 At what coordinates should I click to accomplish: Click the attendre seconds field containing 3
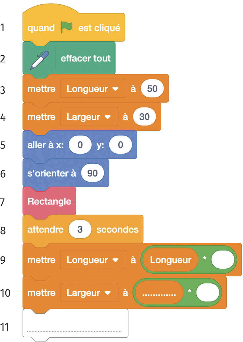(x=80, y=229)
